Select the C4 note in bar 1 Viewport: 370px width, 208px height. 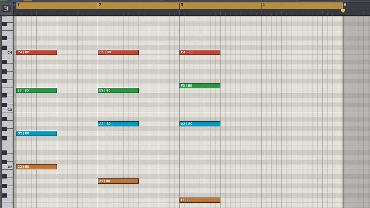click(36, 52)
